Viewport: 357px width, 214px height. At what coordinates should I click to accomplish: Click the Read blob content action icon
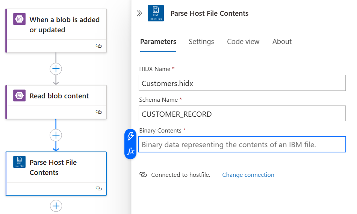tap(19, 96)
